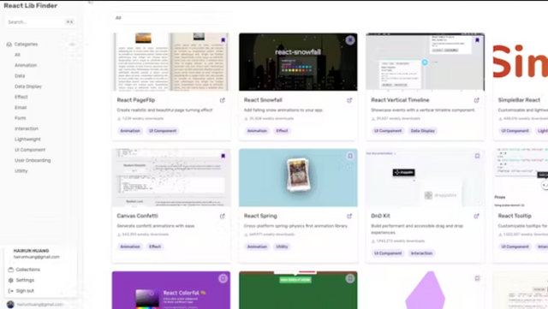Open React PageFlip external link icon
Viewport: 548px width, 309px height.
tap(223, 100)
